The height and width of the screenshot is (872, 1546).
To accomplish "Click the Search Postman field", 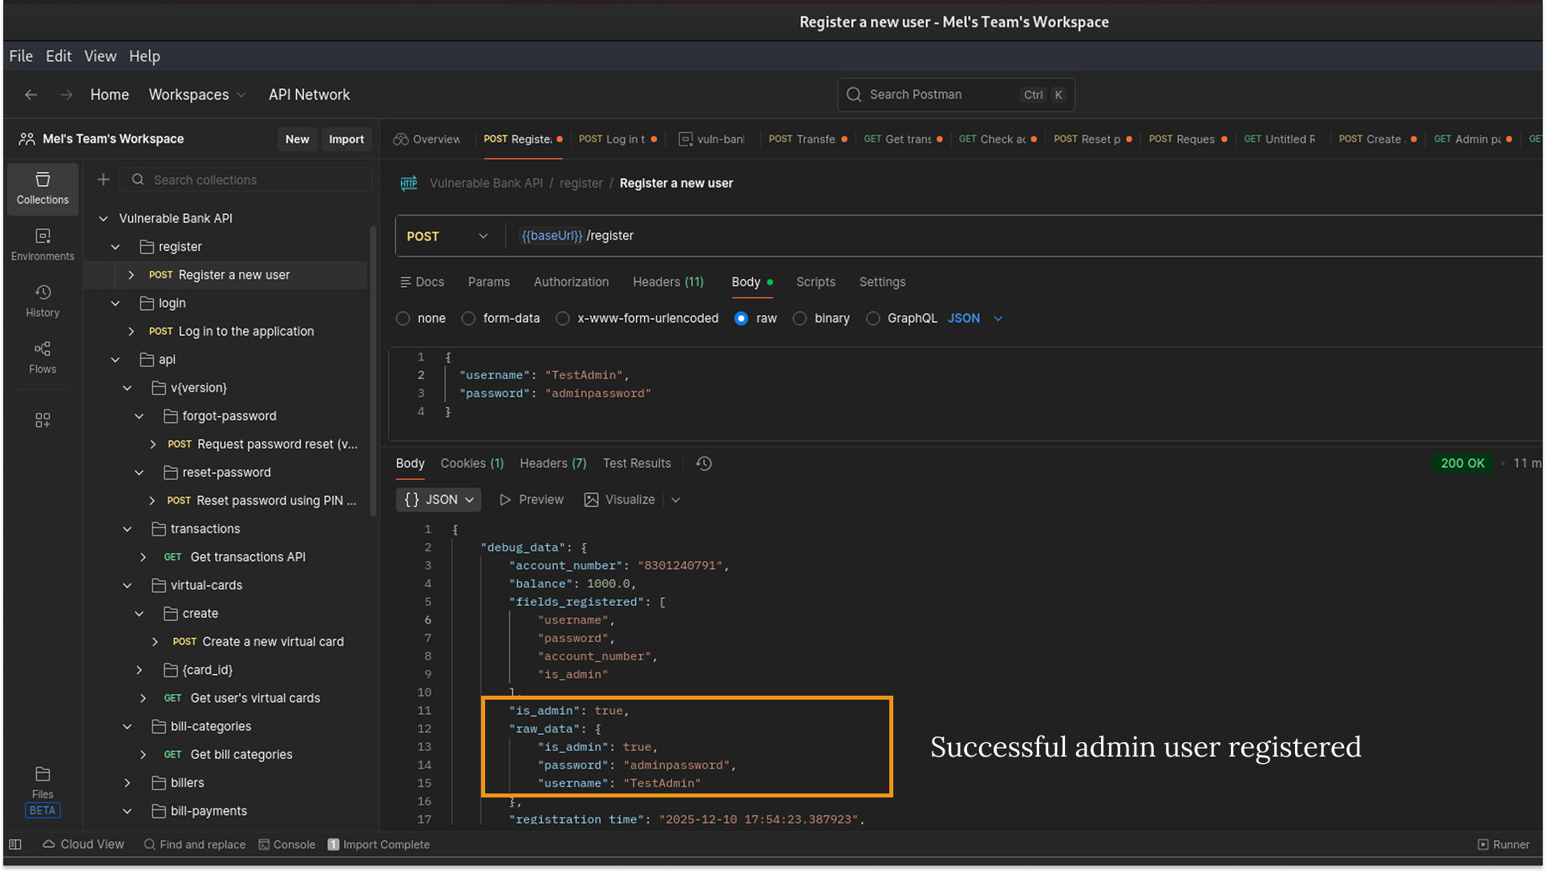I will 955,95.
